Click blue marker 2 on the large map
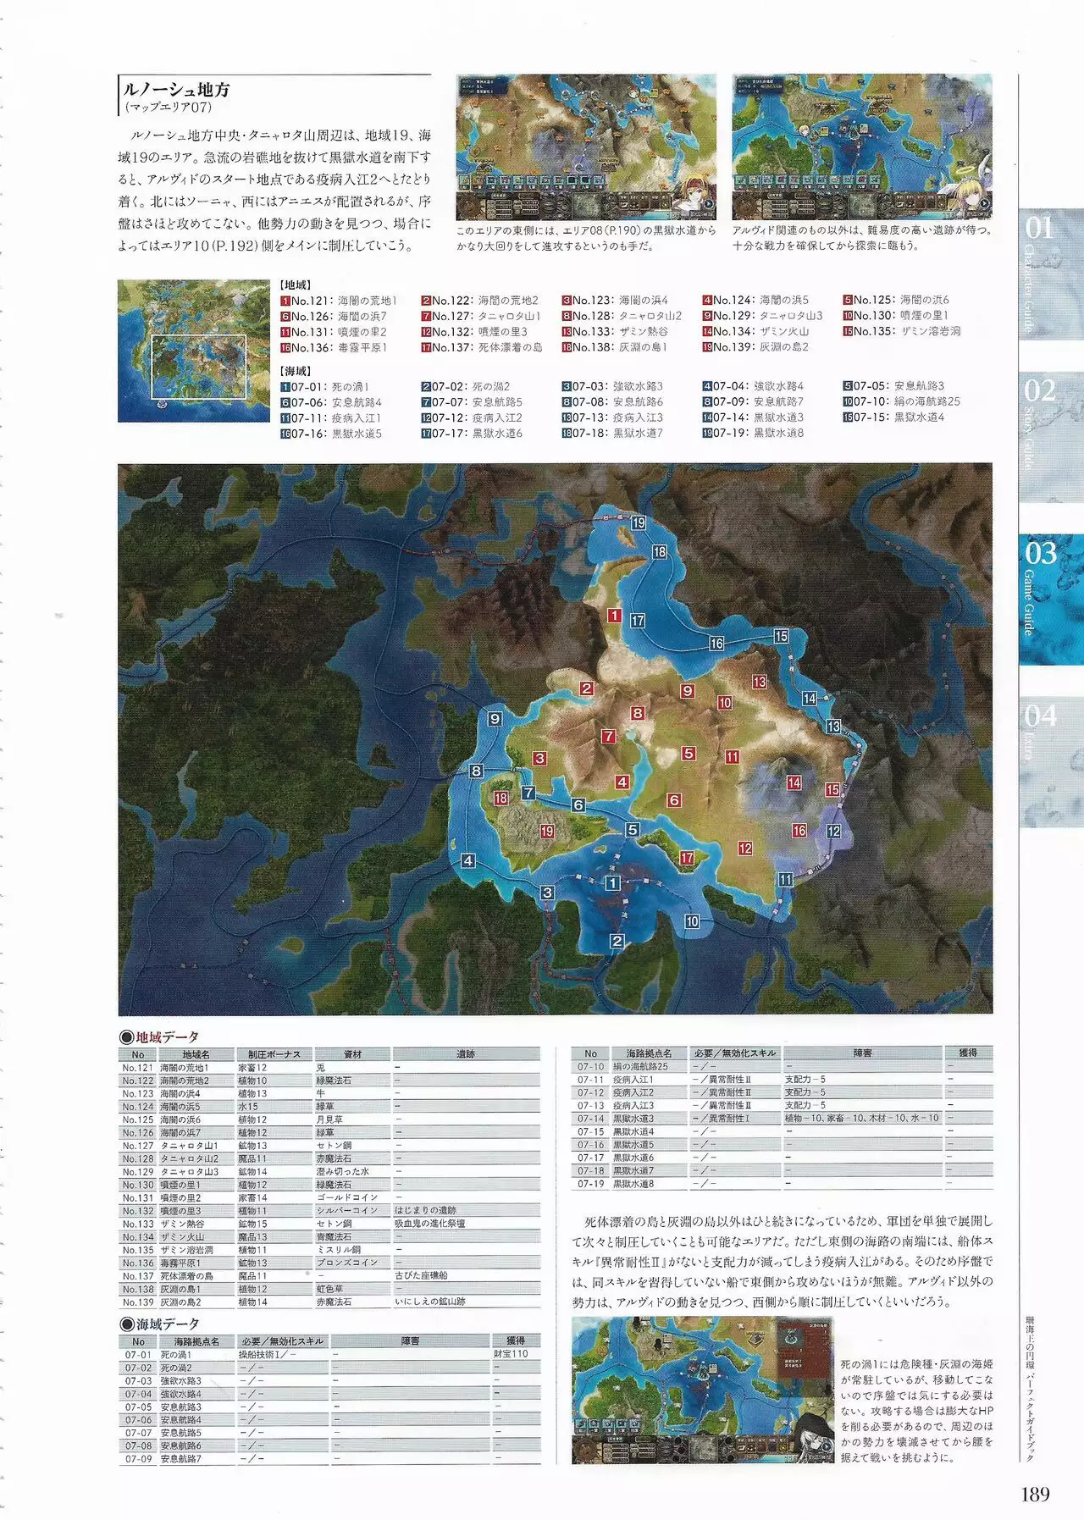The height and width of the screenshot is (1520, 1084). [x=617, y=941]
